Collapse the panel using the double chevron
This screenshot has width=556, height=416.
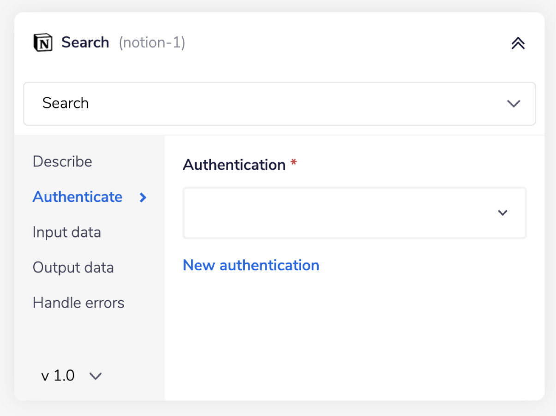tap(518, 42)
